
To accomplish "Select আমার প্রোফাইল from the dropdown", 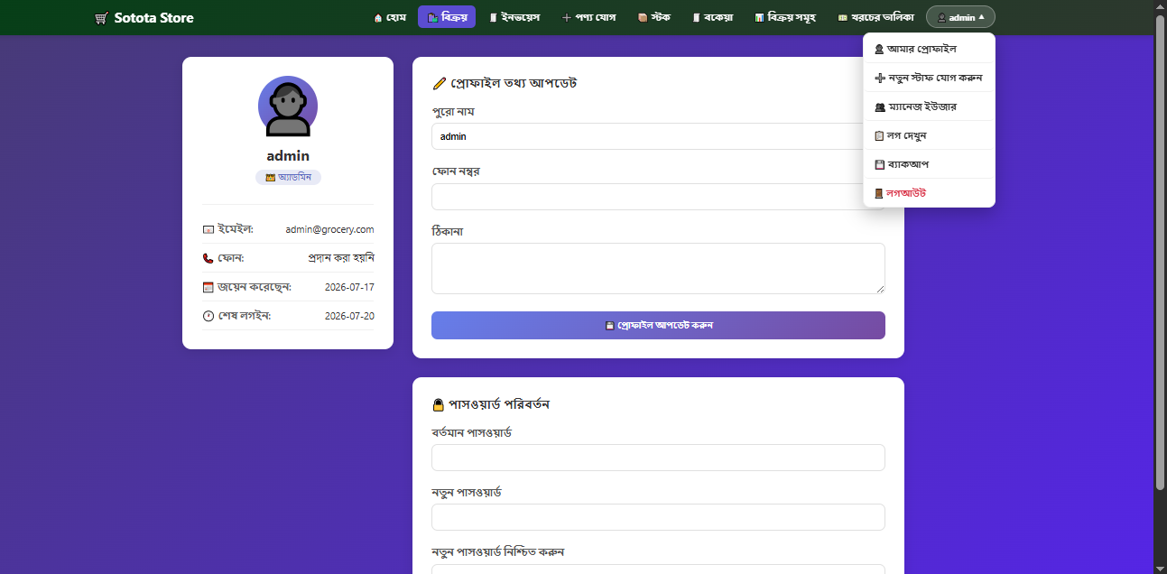I will [x=929, y=49].
